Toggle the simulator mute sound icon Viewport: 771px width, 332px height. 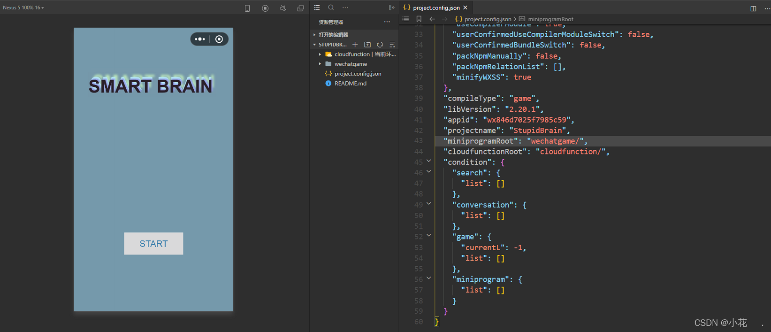(283, 8)
